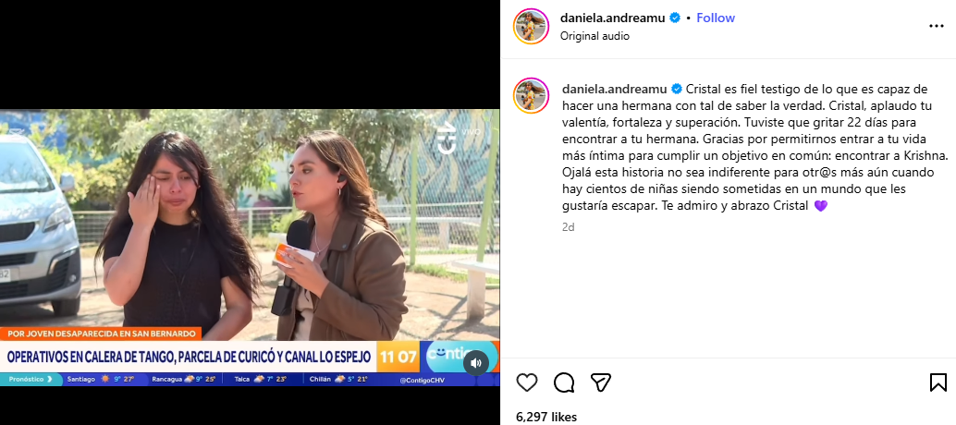View the 6,297 likes list
This screenshot has width=956, height=425.
pos(546,417)
